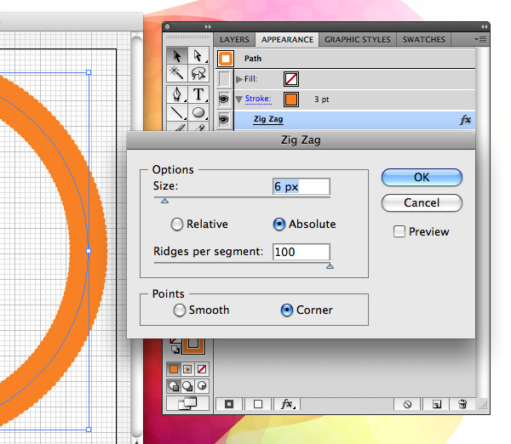Image resolution: width=511 pixels, height=444 pixels.
Task: Click the Stroke link
Action: tap(258, 99)
